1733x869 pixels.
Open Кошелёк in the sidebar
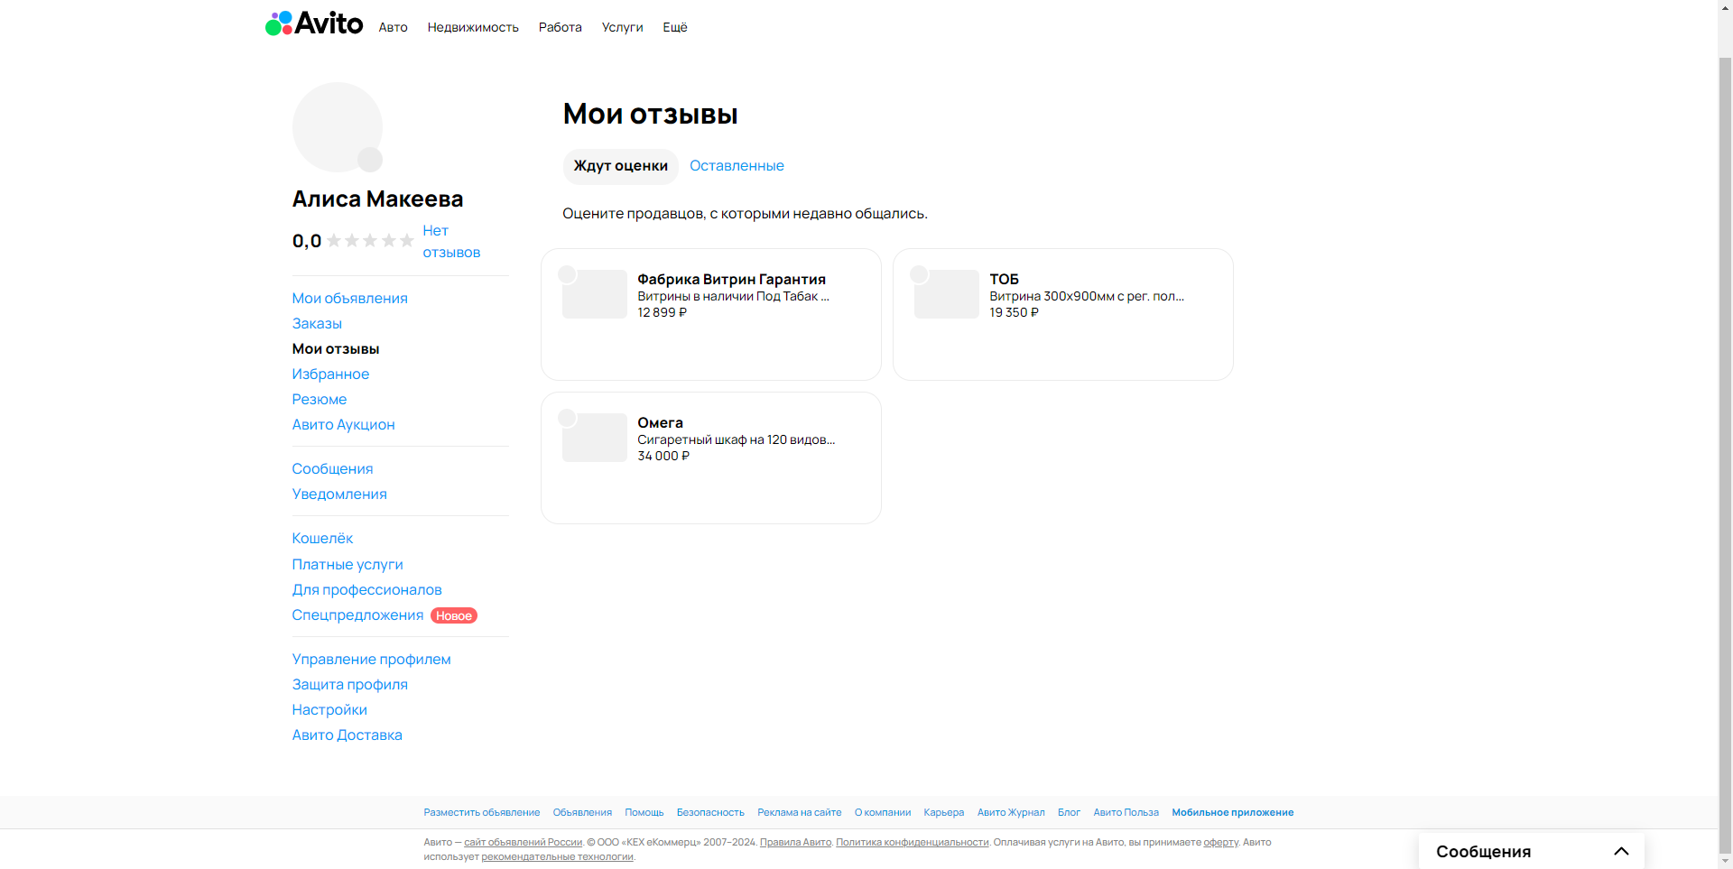tap(322, 539)
